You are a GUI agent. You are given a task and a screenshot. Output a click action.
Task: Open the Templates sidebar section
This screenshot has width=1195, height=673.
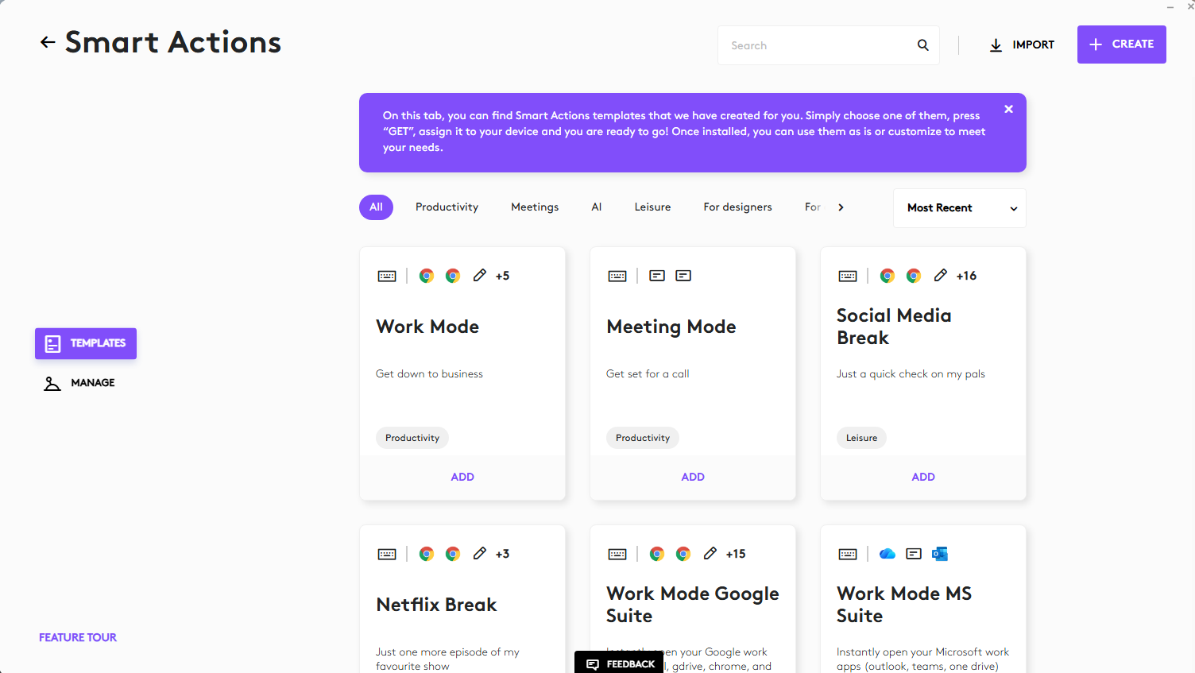click(x=86, y=343)
